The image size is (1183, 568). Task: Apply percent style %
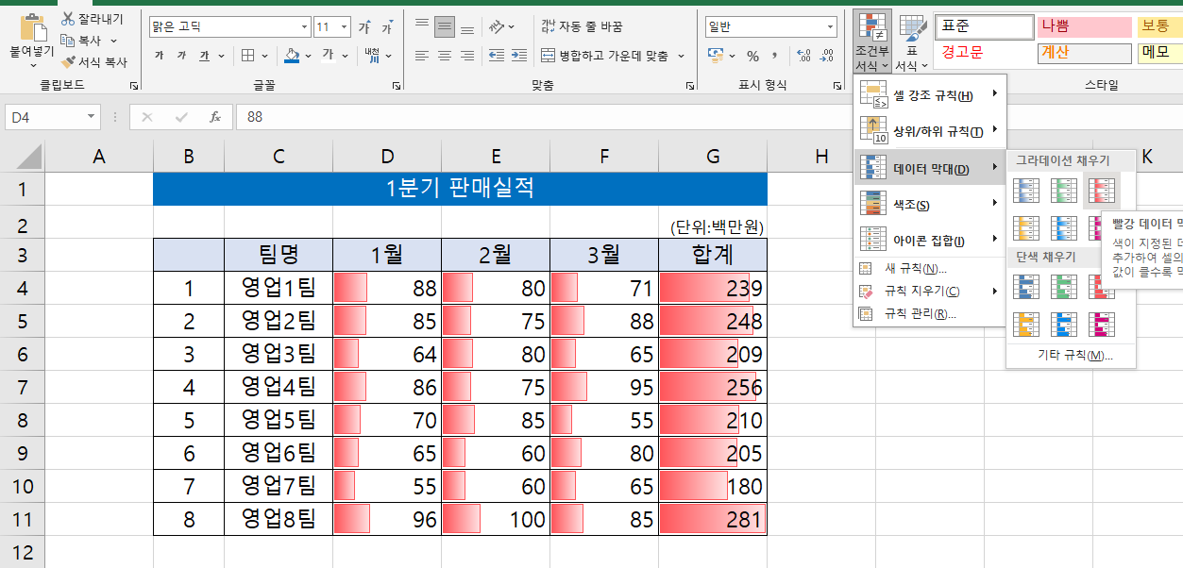pos(752,56)
